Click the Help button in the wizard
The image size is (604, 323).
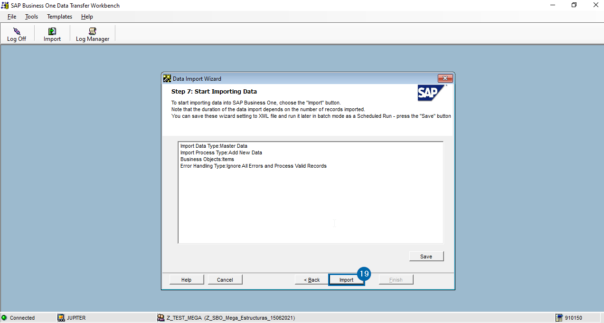pos(187,280)
